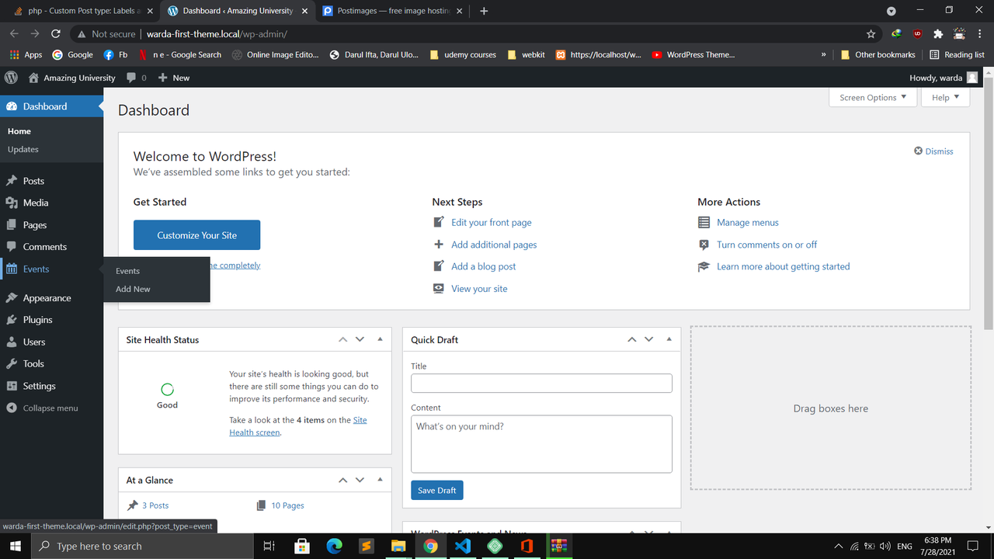The image size is (994, 559).
Task: Open comments bubble in admin bar
Action: [x=132, y=78]
